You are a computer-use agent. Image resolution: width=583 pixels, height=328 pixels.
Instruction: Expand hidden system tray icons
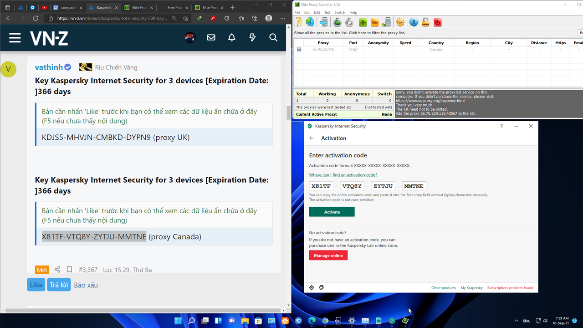(x=517, y=321)
